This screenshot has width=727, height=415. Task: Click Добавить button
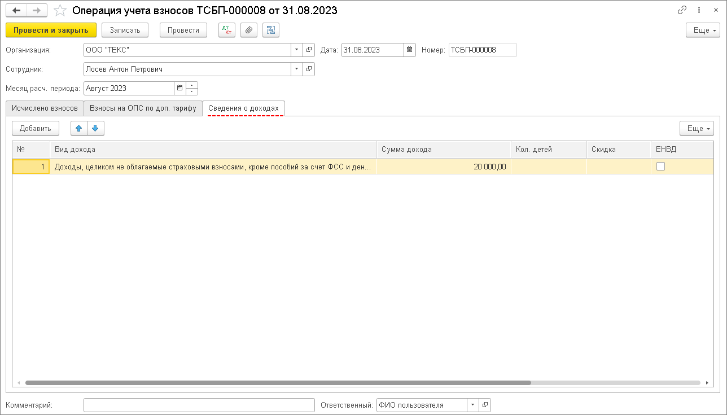[x=36, y=128]
